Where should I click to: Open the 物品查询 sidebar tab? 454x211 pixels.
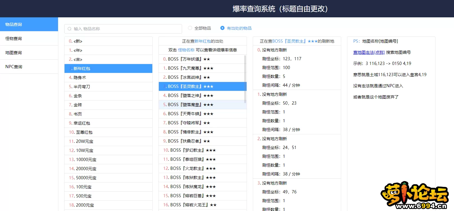click(x=29, y=24)
